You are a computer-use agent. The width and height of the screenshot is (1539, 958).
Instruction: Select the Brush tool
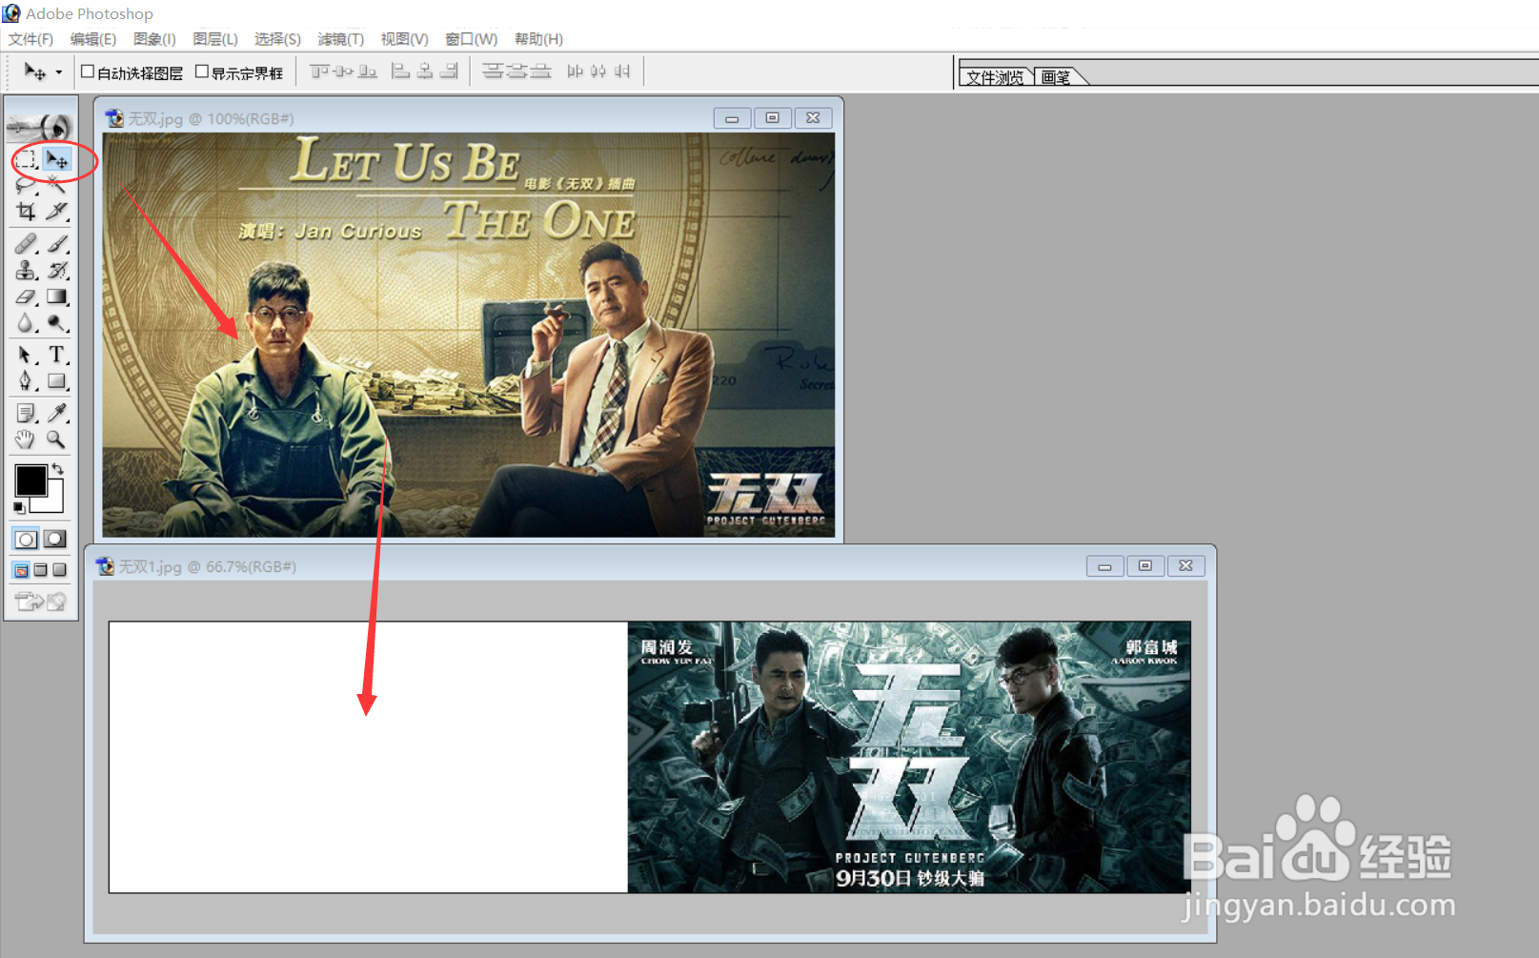(57, 244)
